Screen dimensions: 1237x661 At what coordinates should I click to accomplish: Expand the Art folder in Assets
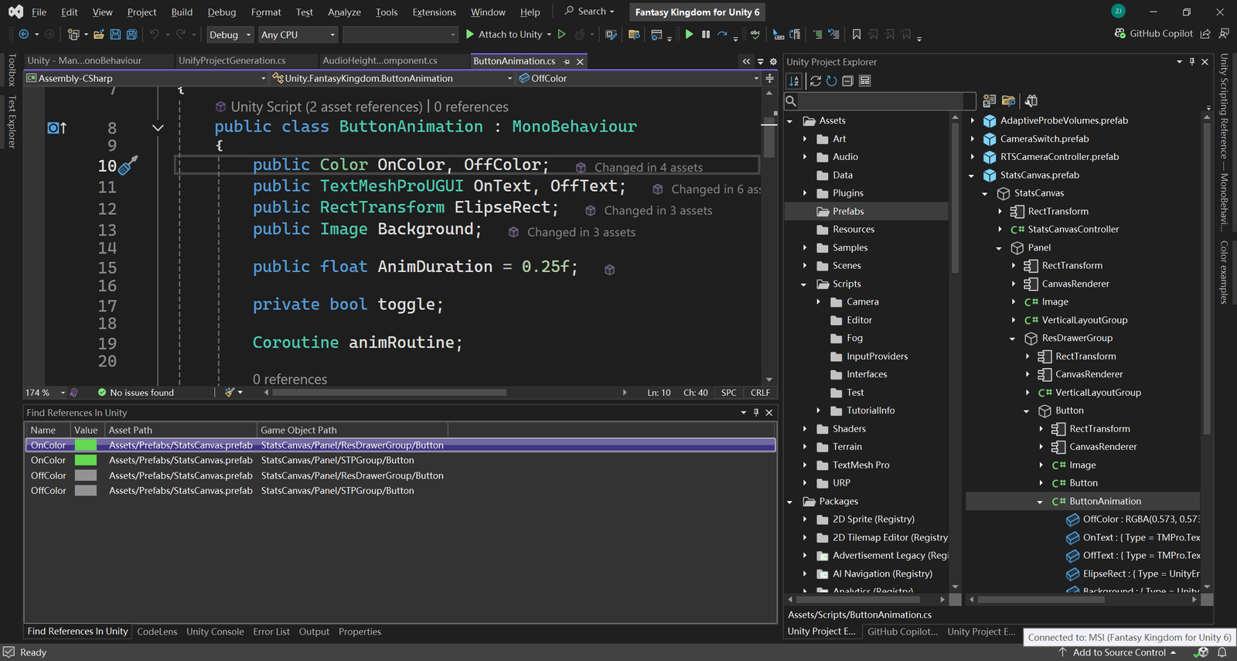(805, 139)
